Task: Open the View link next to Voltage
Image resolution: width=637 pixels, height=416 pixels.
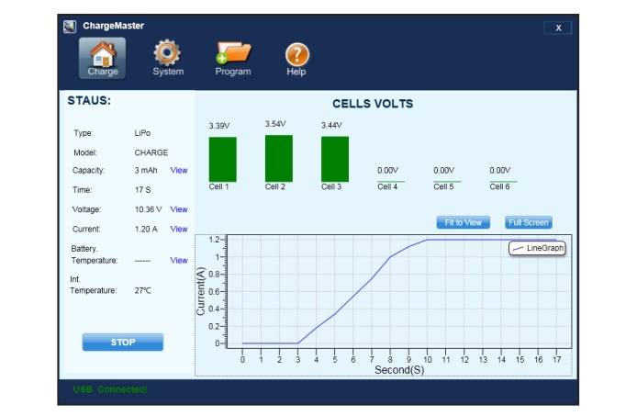Action: coord(179,210)
